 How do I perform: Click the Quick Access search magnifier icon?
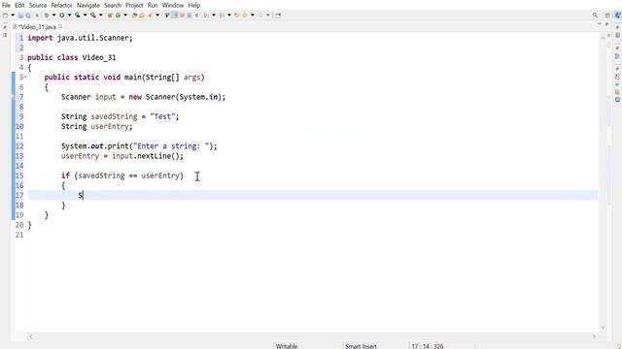[x=595, y=16]
